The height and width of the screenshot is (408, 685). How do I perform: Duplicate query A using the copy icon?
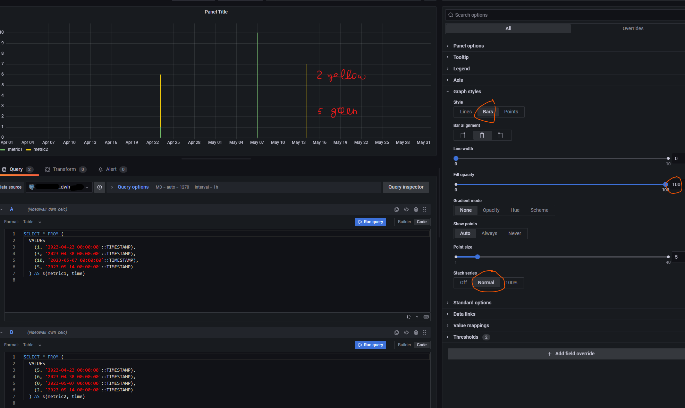click(396, 209)
